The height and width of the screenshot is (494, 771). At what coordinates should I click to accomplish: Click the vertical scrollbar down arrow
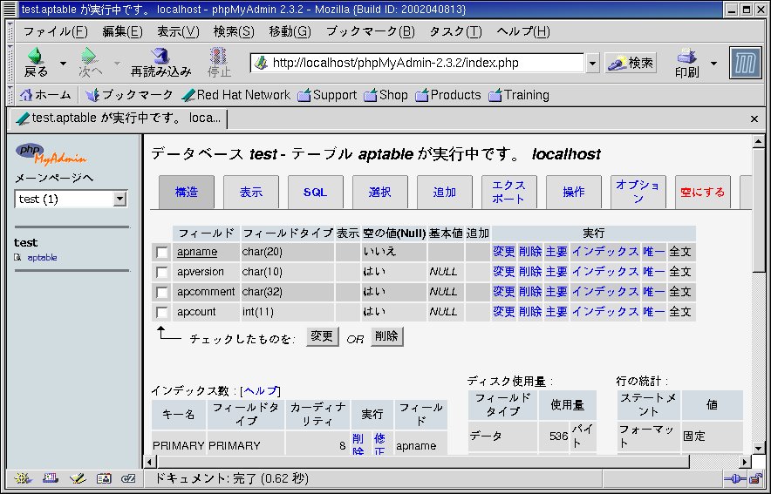(758, 448)
